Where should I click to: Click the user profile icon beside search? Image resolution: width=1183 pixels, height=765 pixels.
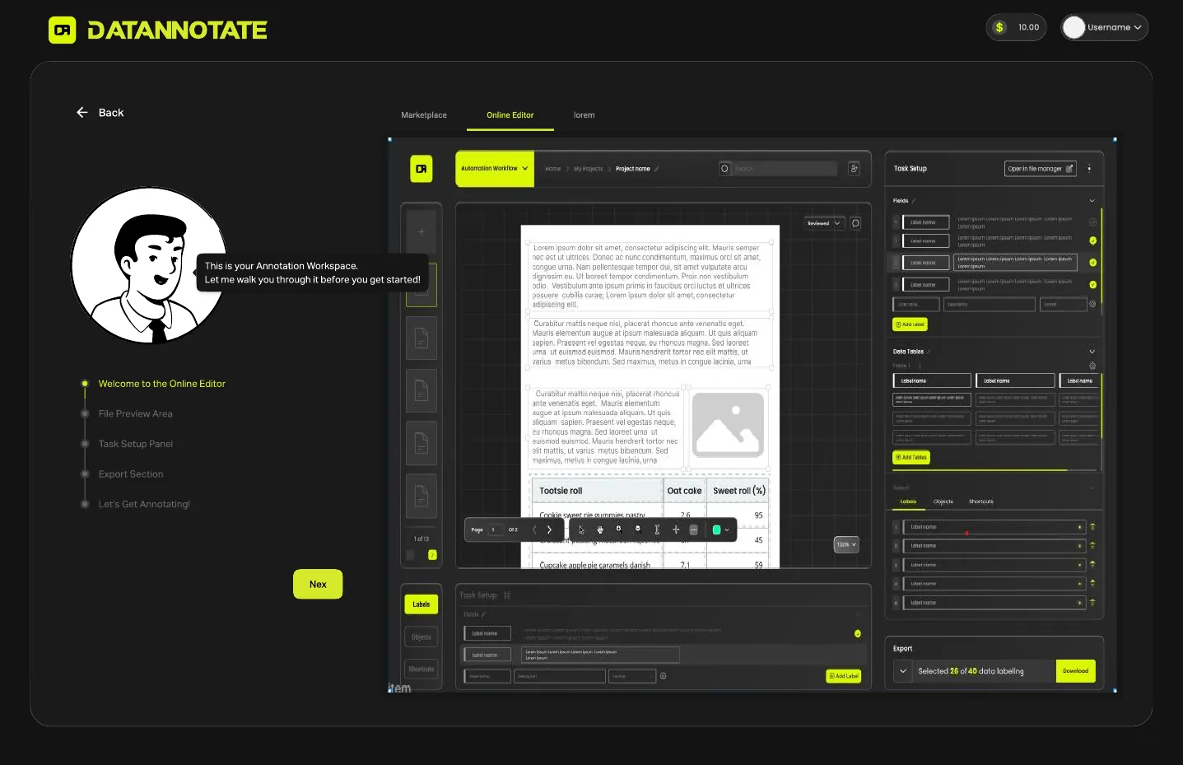[x=854, y=168]
